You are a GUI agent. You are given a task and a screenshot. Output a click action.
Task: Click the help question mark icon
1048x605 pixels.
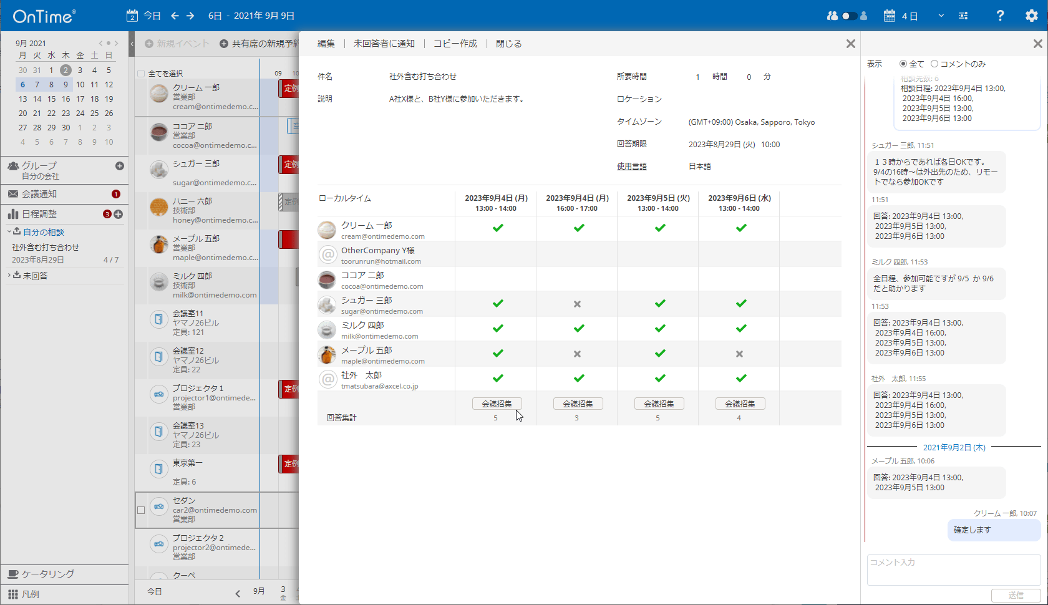click(x=1000, y=16)
